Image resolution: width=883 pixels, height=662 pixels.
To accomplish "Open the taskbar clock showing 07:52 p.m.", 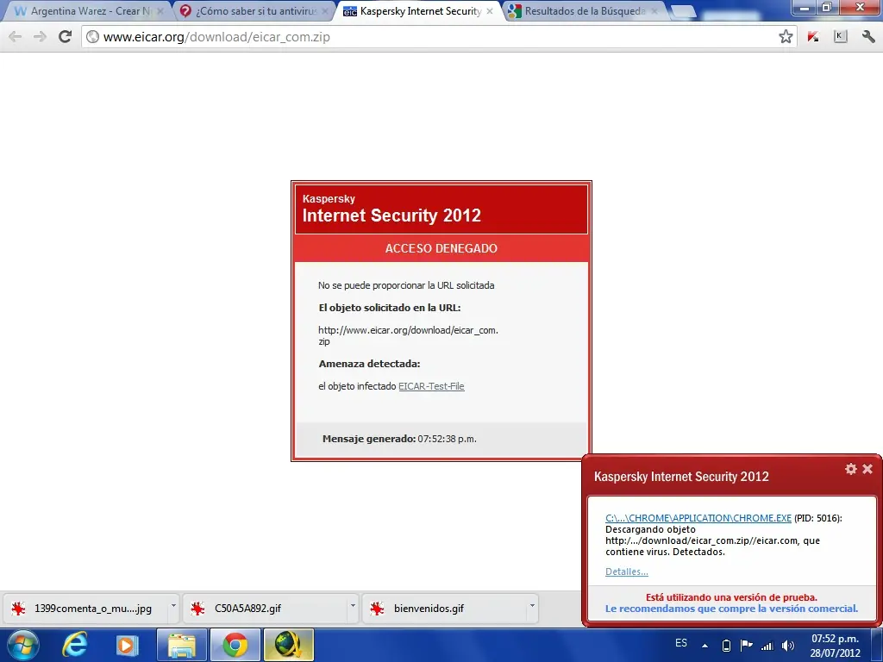I will pos(835,646).
